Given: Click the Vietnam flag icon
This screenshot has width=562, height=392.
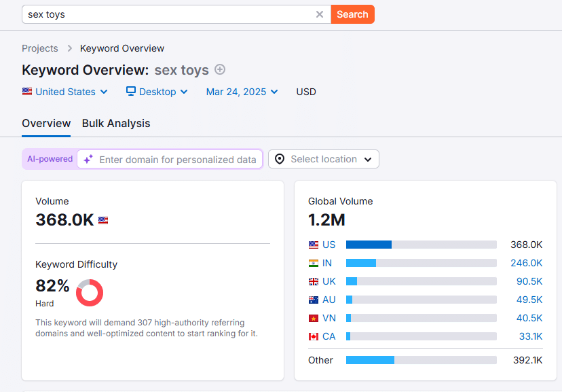Looking at the screenshot, I should coord(314,318).
